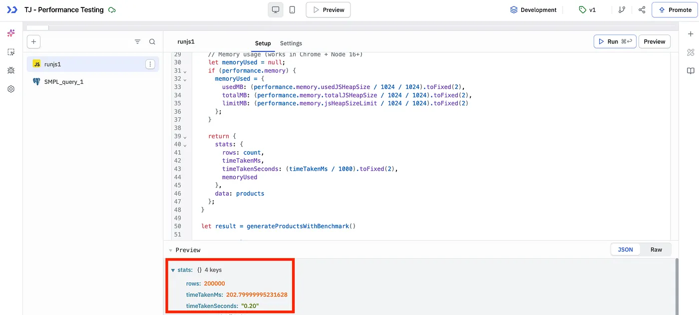Open the settings hexagon icon in sidebar
Screen dimensions: 699x315
11,89
